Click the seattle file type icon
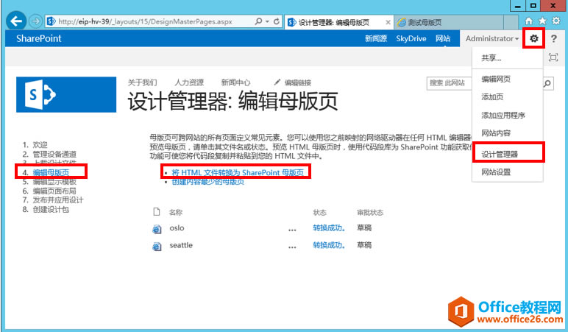Image resolution: width=568 pixels, height=332 pixels. tap(157, 247)
